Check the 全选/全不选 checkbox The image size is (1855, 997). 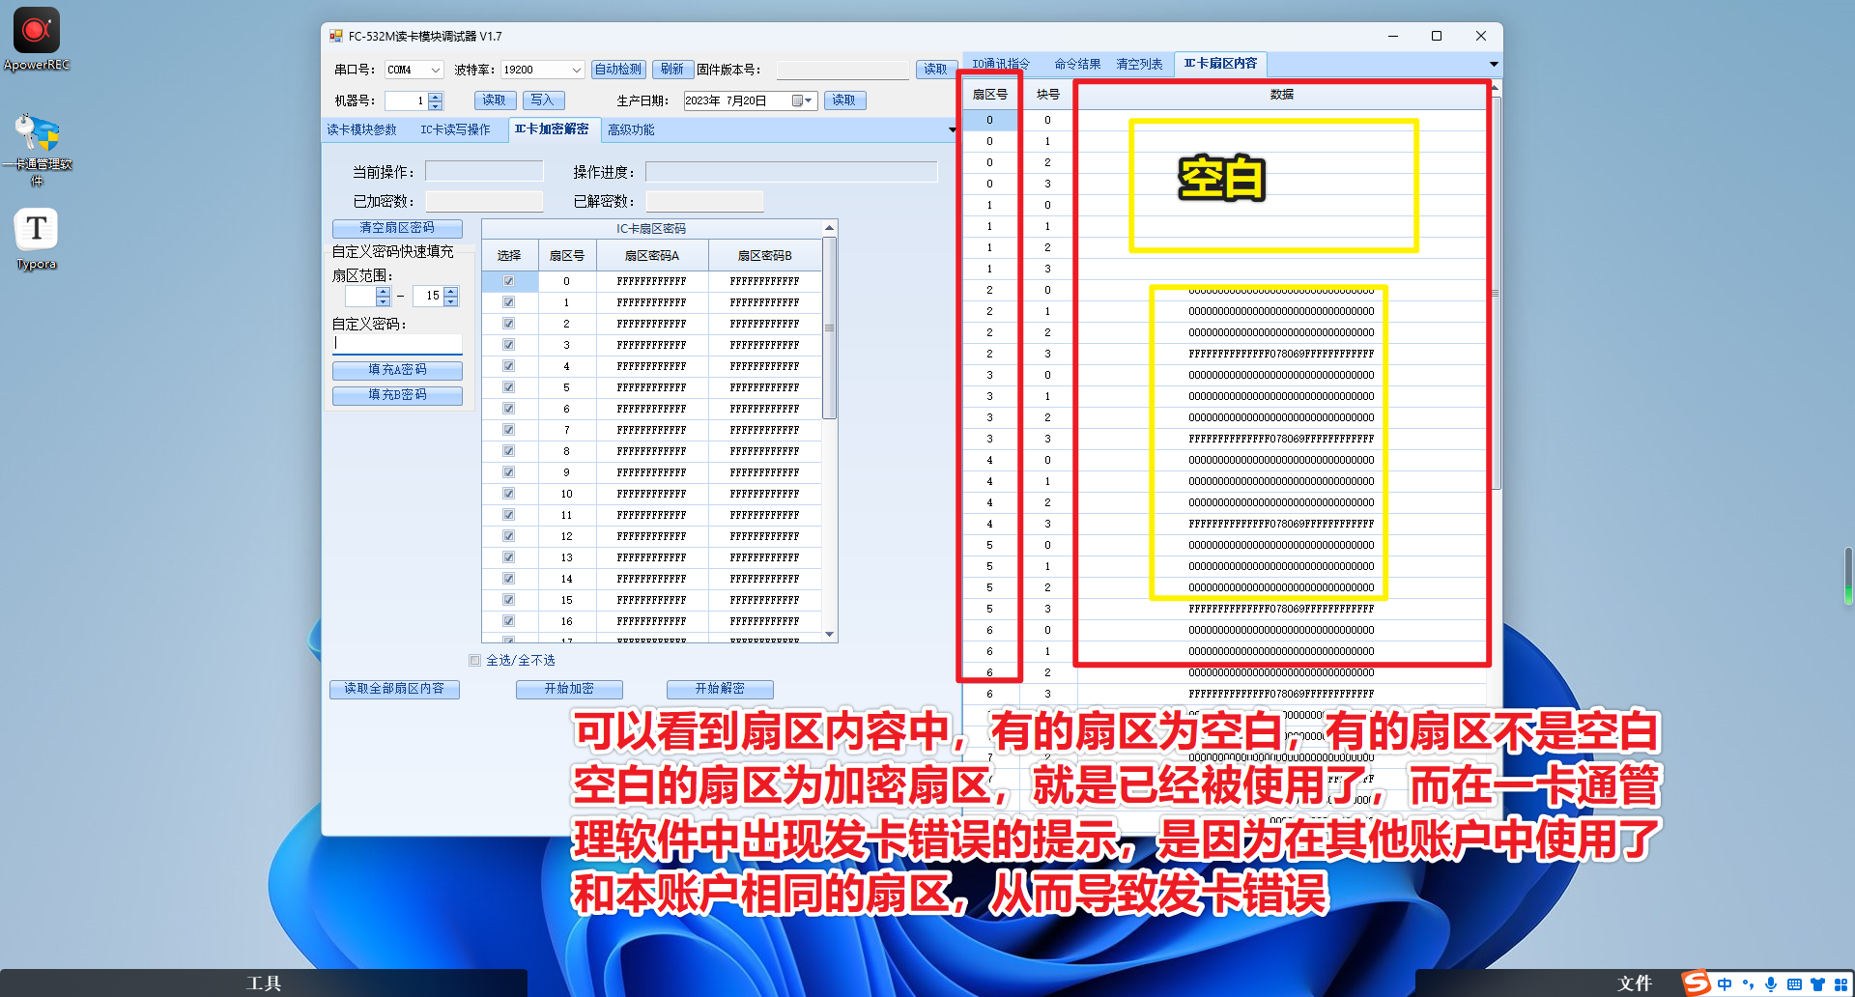click(x=474, y=661)
